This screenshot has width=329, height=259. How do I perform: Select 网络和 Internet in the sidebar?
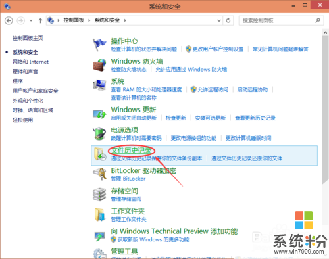[x=30, y=62]
